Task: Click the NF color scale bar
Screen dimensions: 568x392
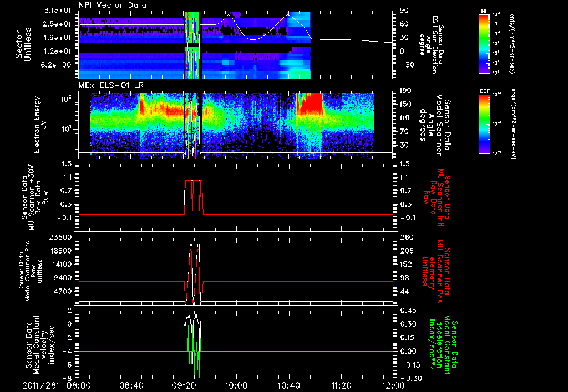Action: (484, 44)
